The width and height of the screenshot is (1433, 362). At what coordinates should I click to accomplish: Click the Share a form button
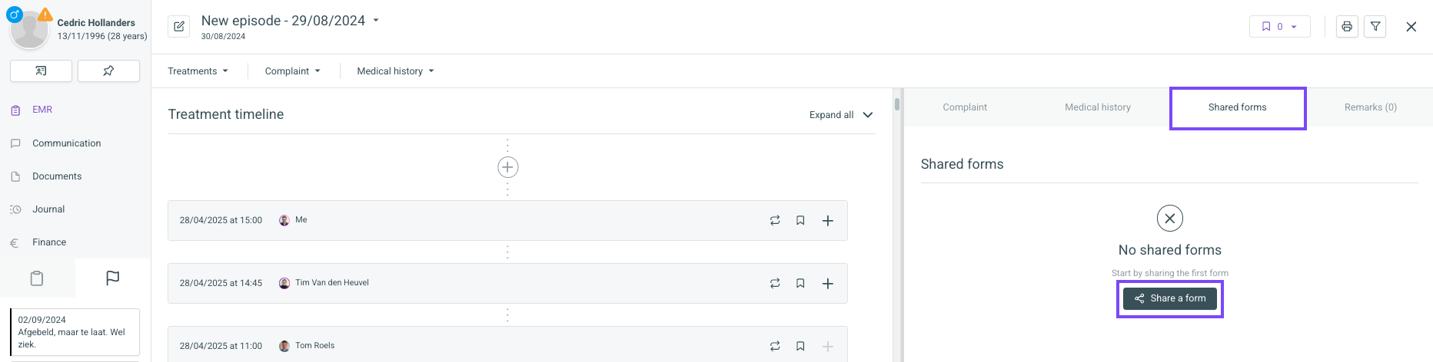(x=1170, y=298)
